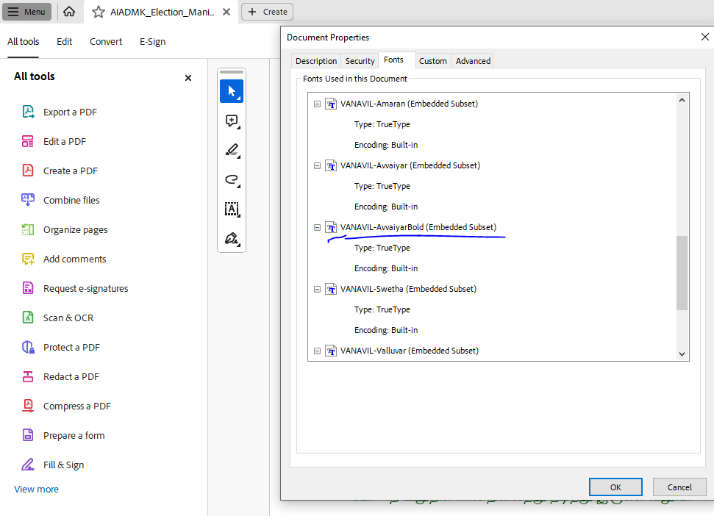Pick the freehand draw tool
This screenshot has width=714, height=516.
coord(232,180)
